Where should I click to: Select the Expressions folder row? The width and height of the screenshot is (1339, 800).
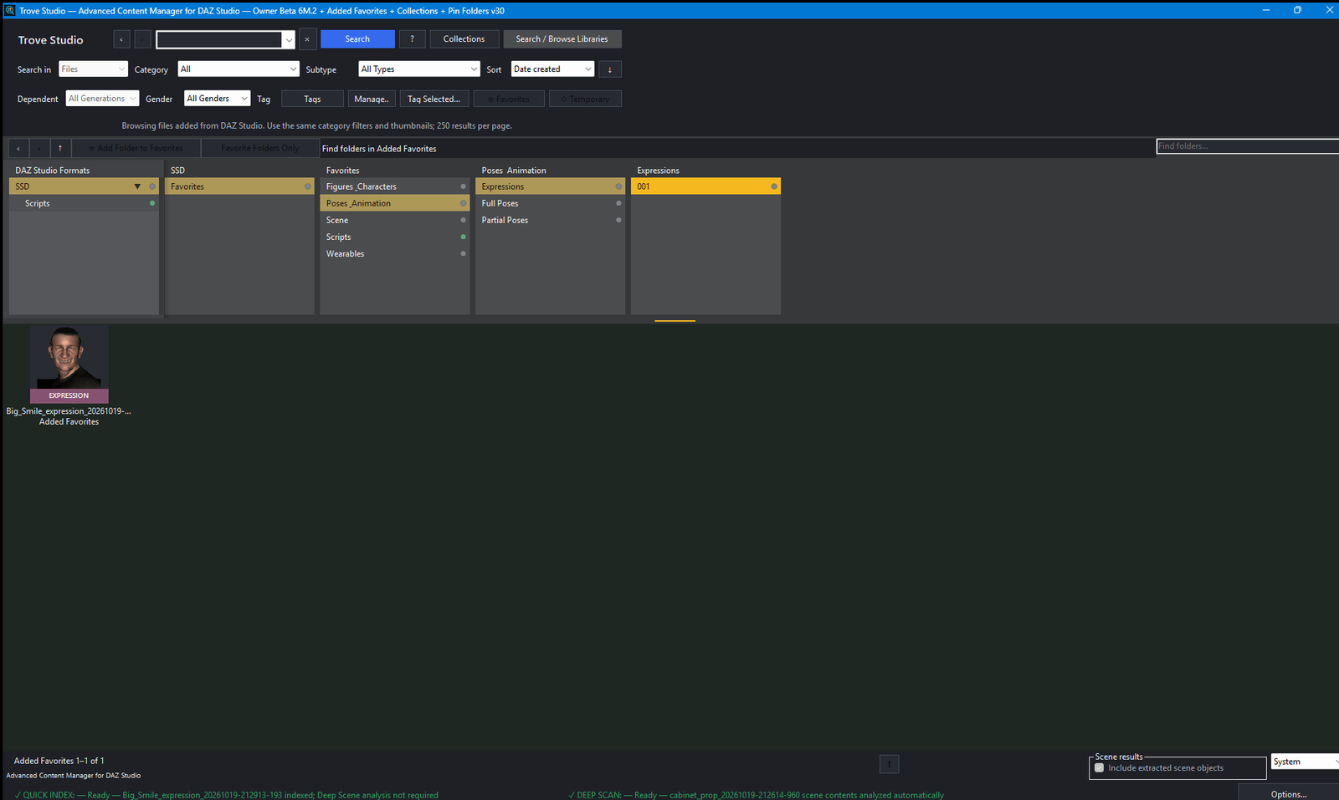click(x=550, y=186)
